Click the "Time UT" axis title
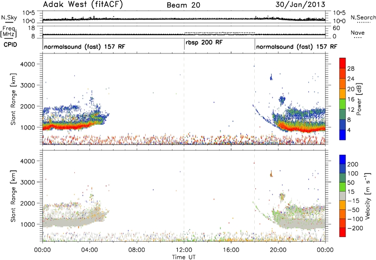The image size is (376, 260). click(184, 257)
